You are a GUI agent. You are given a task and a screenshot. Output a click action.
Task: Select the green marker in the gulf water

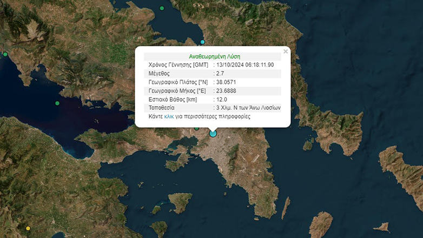point(57,103)
